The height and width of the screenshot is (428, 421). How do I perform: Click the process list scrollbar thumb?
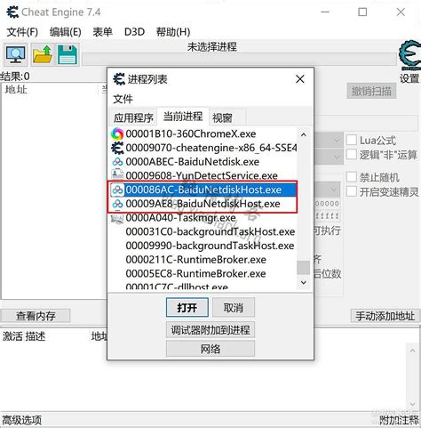(304, 268)
